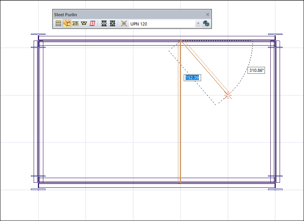The width and height of the screenshot is (304, 221).
Task: Select the inverted triangle truss purlin icon
Action: (84, 24)
